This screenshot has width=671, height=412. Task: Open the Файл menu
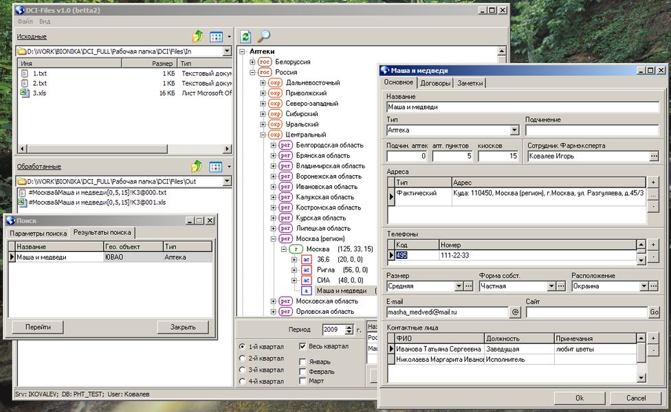point(25,21)
